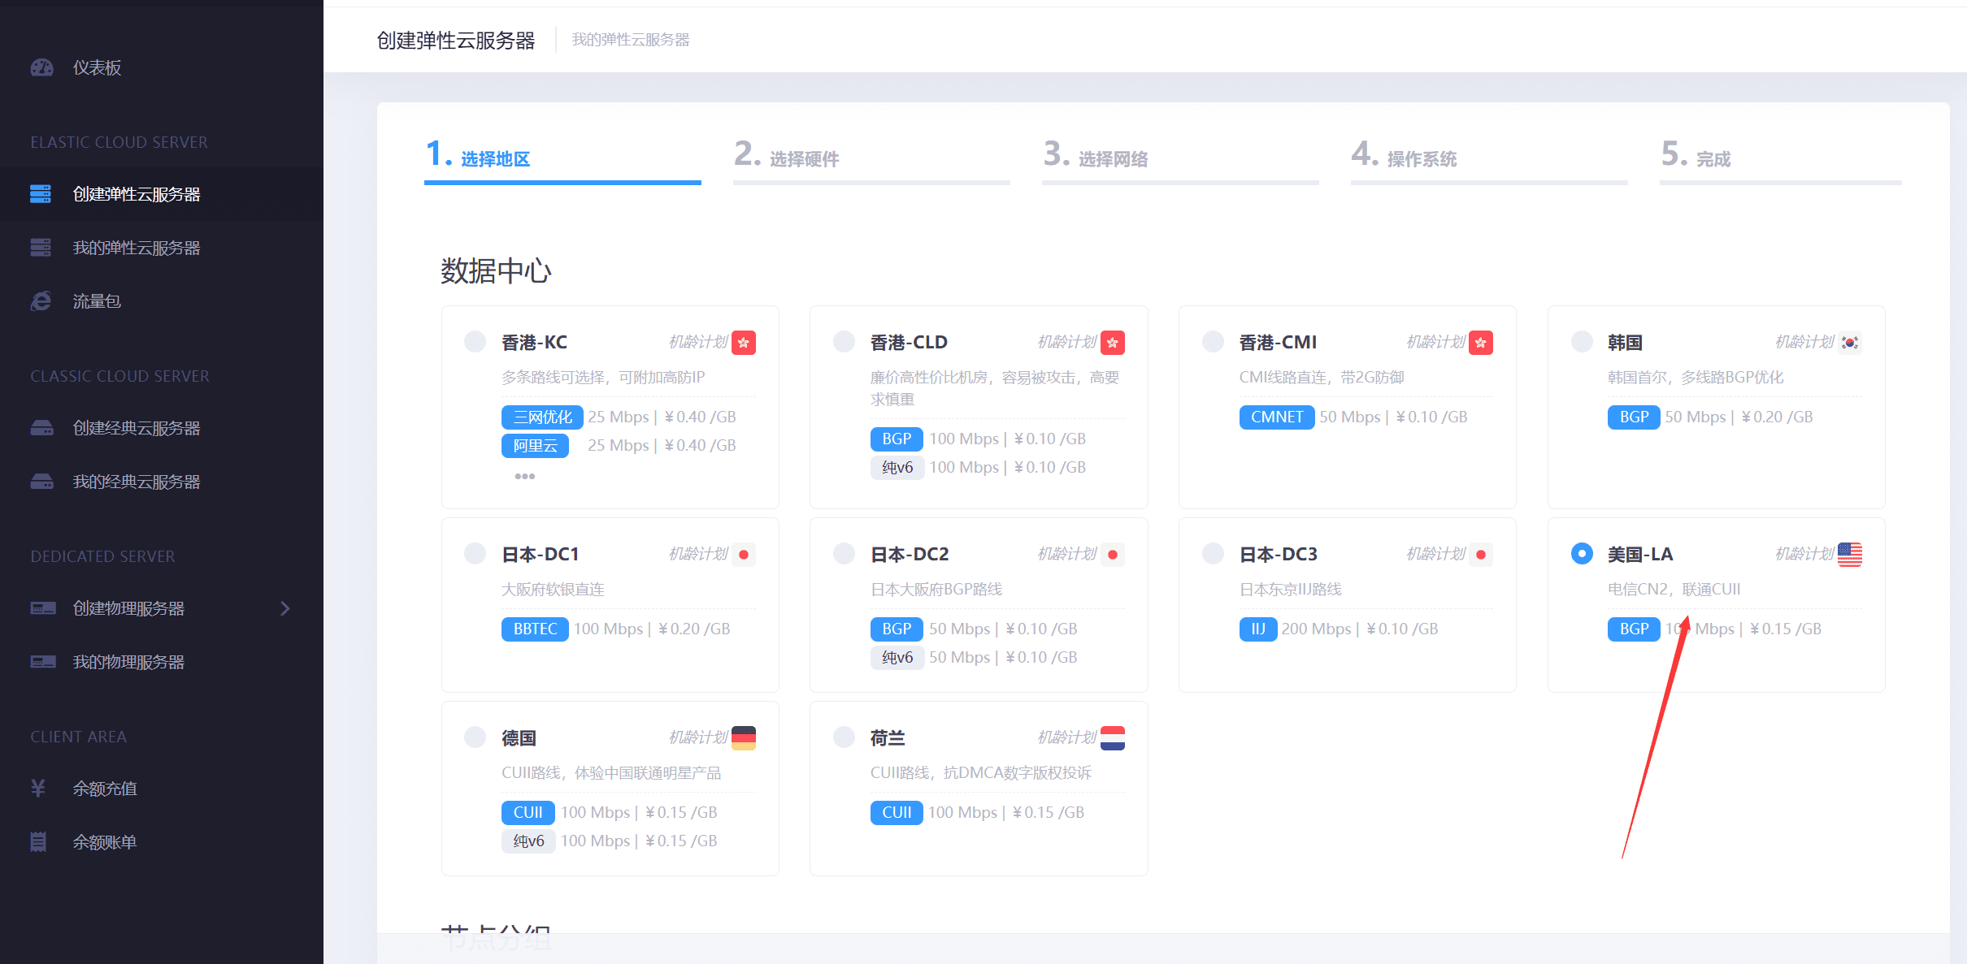Click the Japan flag on 日本-DC2 card
Viewport: 1967px width, 964px height.
point(1113,555)
